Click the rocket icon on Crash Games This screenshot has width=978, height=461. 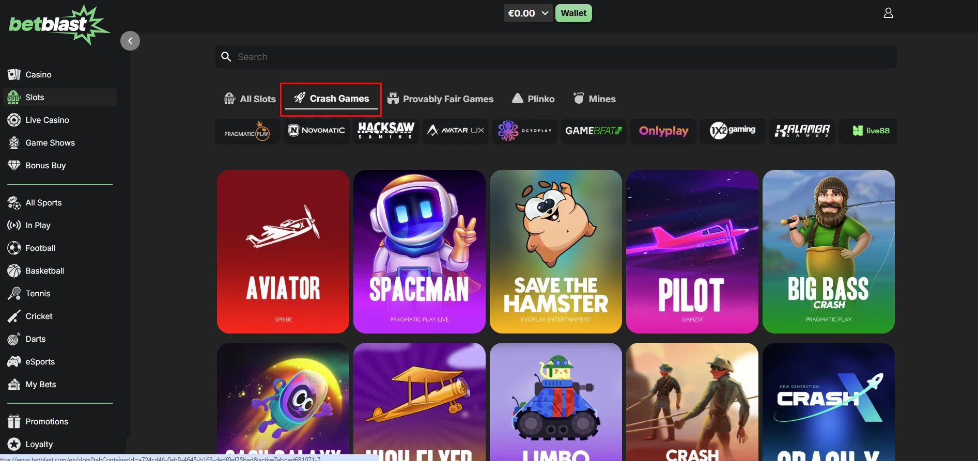tap(300, 98)
